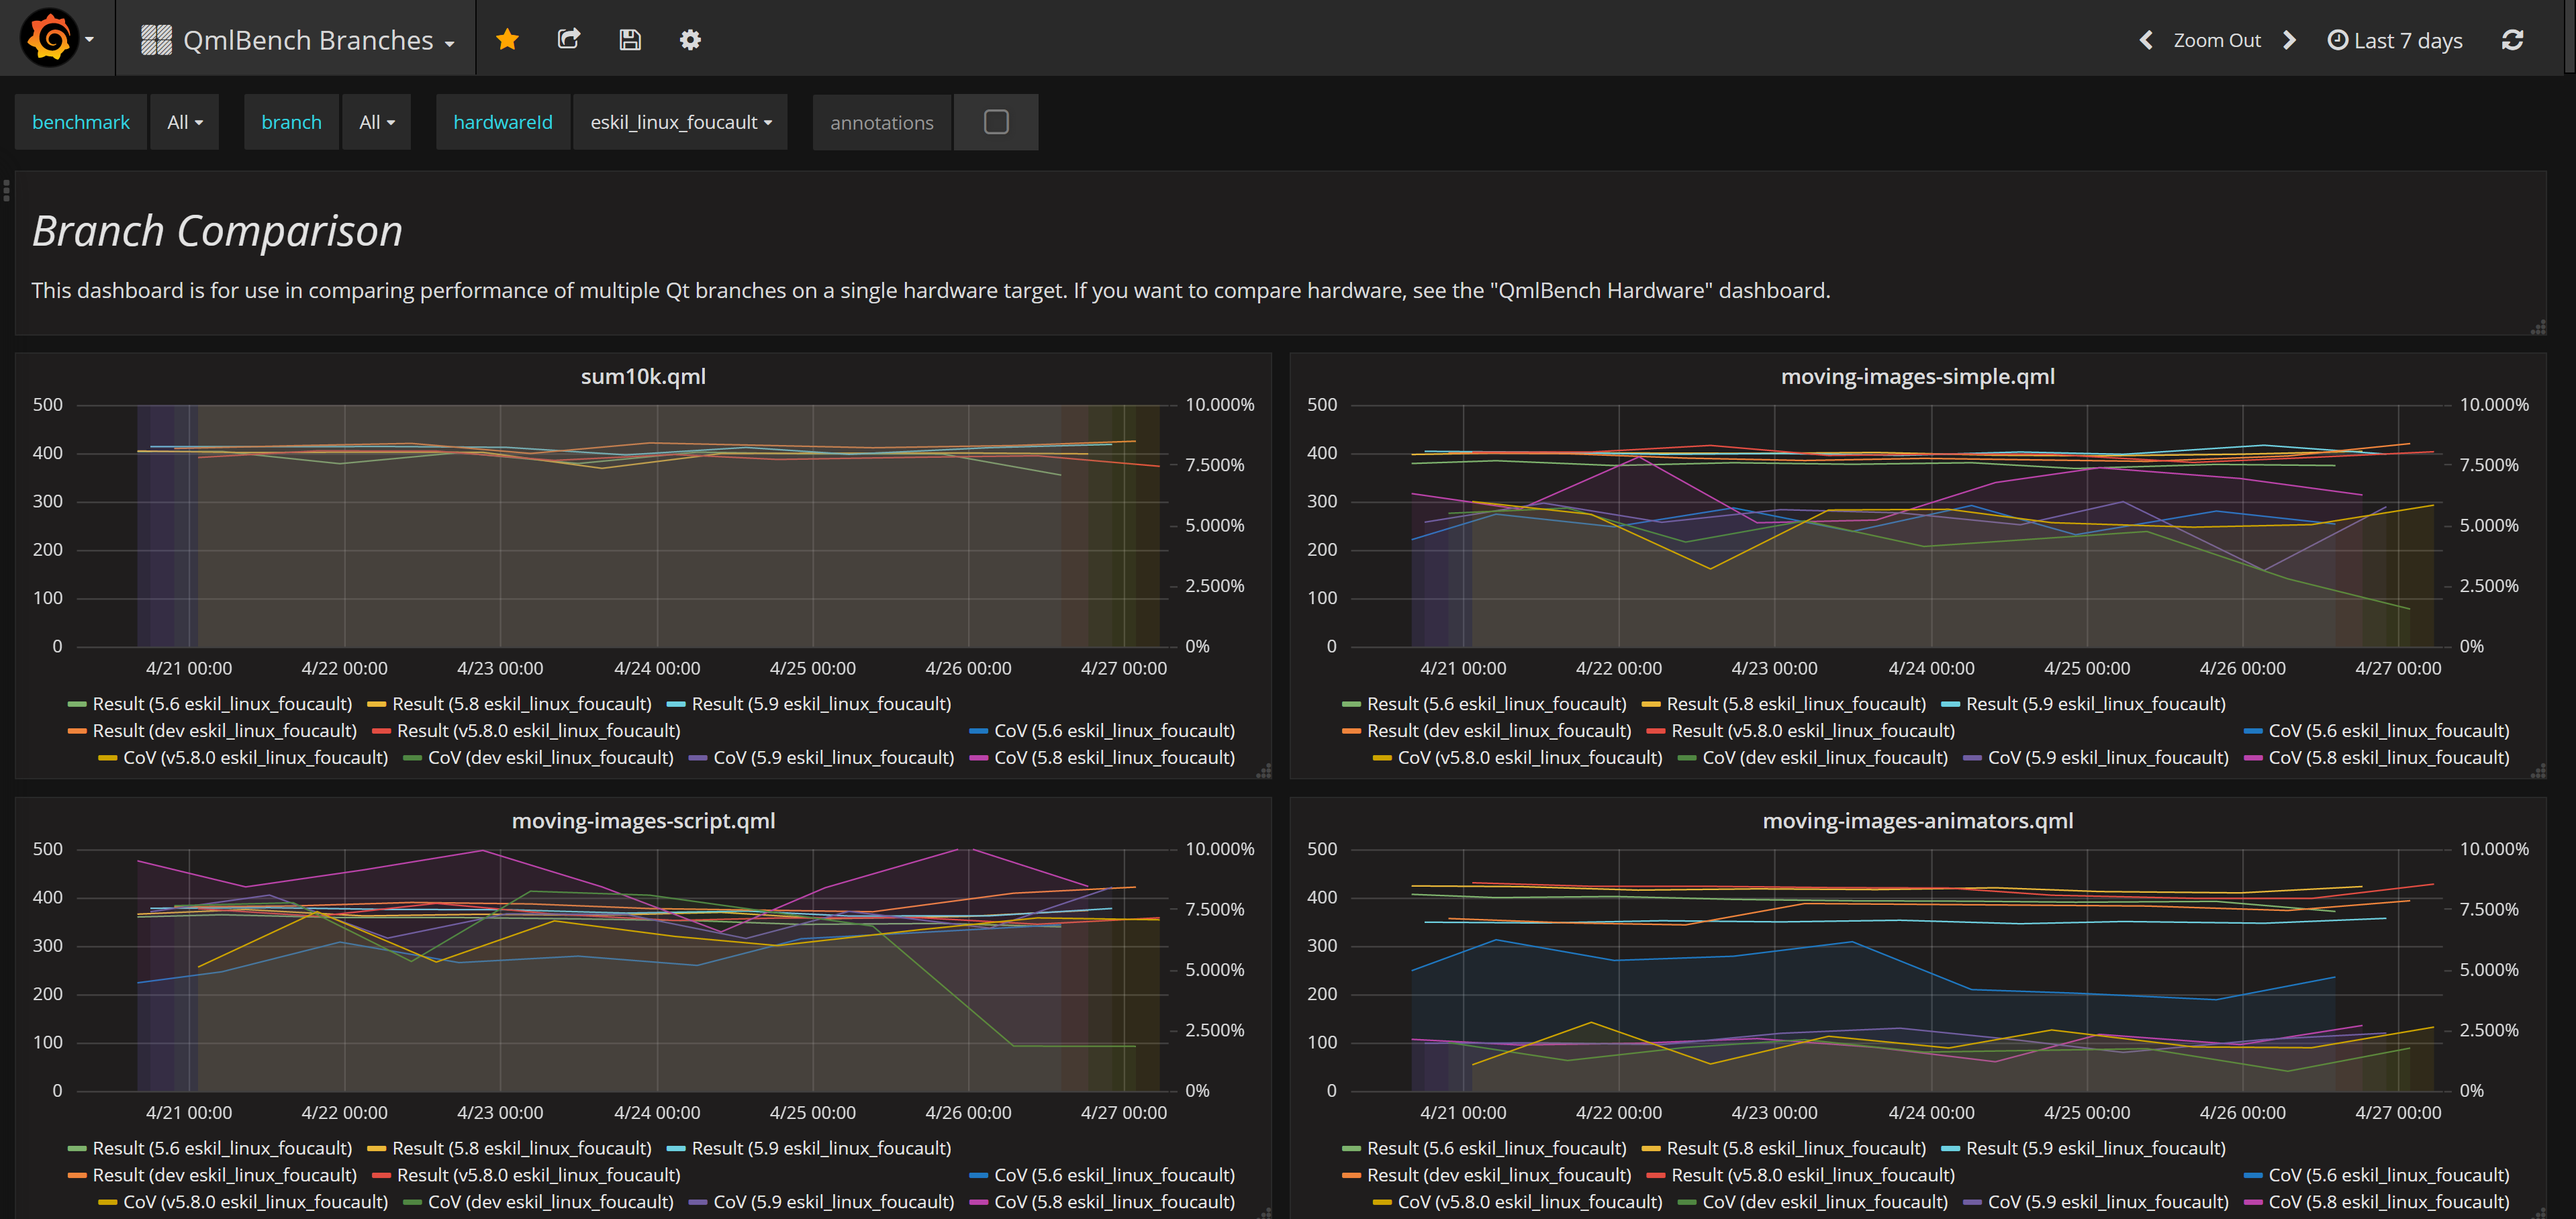Open QmlBench Branches dashboard picker
This screenshot has height=1219, width=2576.
(x=306, y=40)
